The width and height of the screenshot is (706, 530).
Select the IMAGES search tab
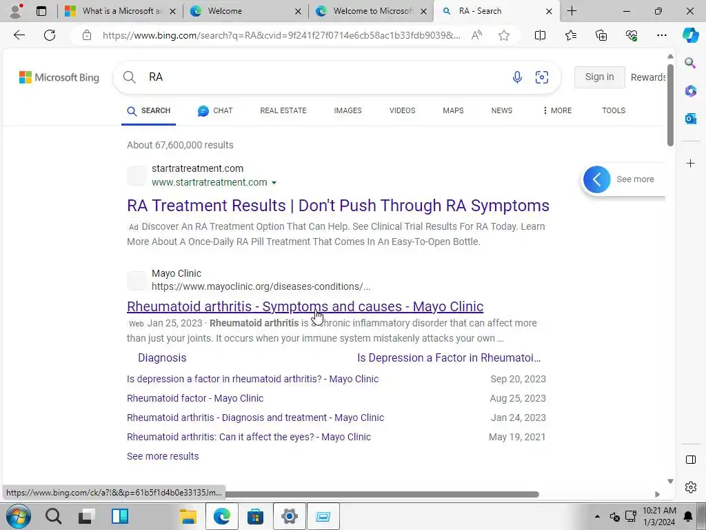click(347, 110)
